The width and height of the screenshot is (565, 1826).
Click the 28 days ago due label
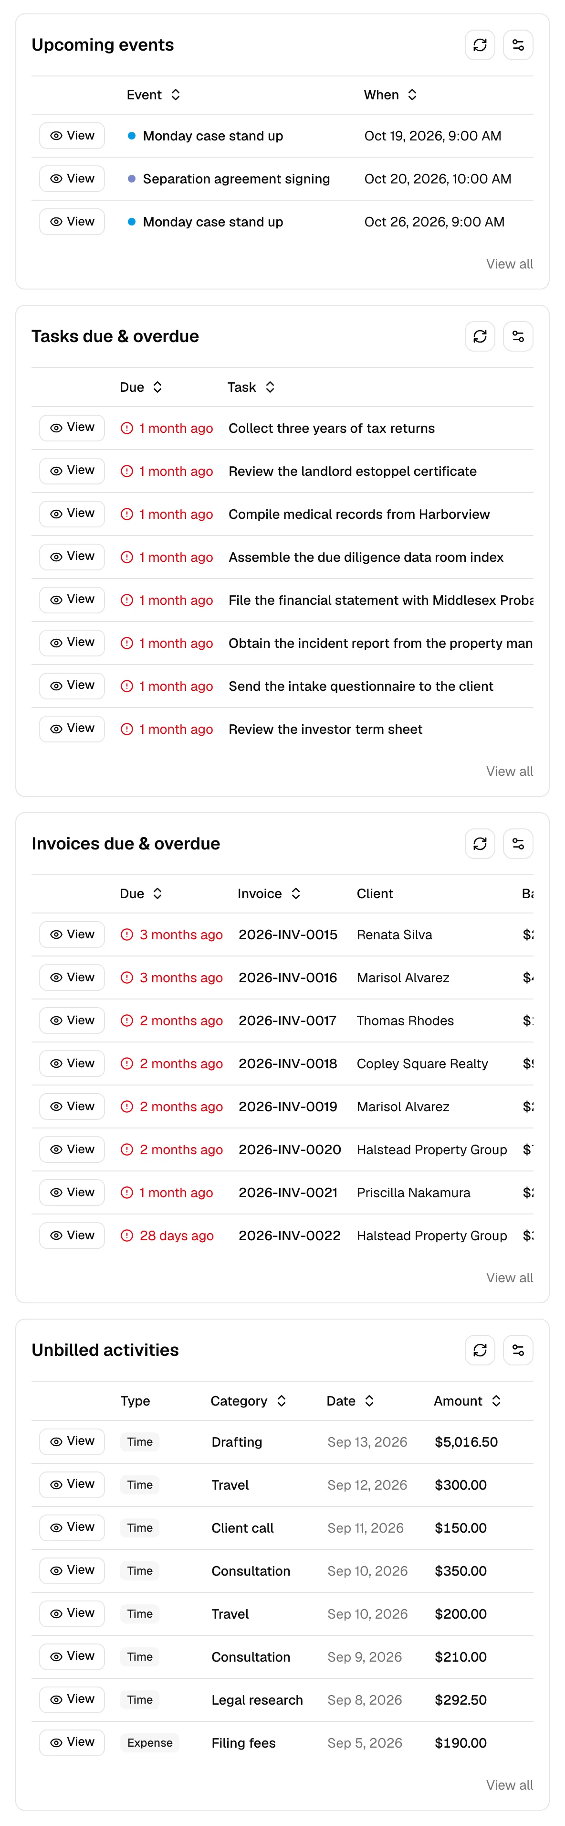coord(176,1235)
